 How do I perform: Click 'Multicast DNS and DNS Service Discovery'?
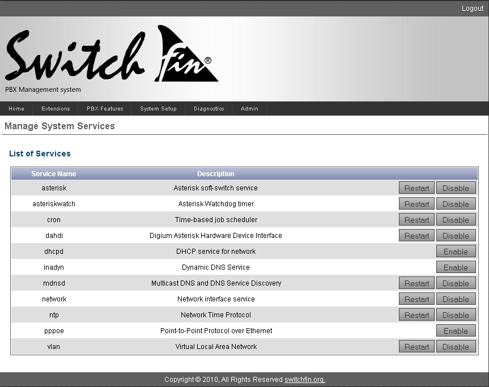[216, 283]
